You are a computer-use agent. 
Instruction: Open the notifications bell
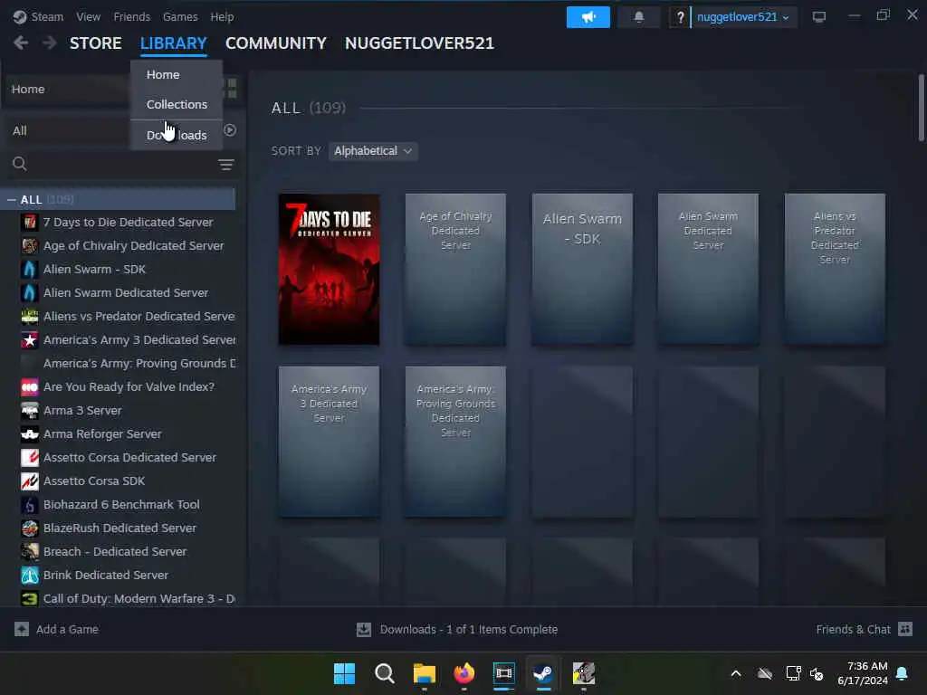(x=638, y=17)
